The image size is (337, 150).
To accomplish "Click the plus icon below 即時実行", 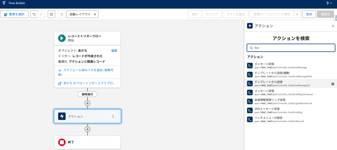I will [88, 103].
